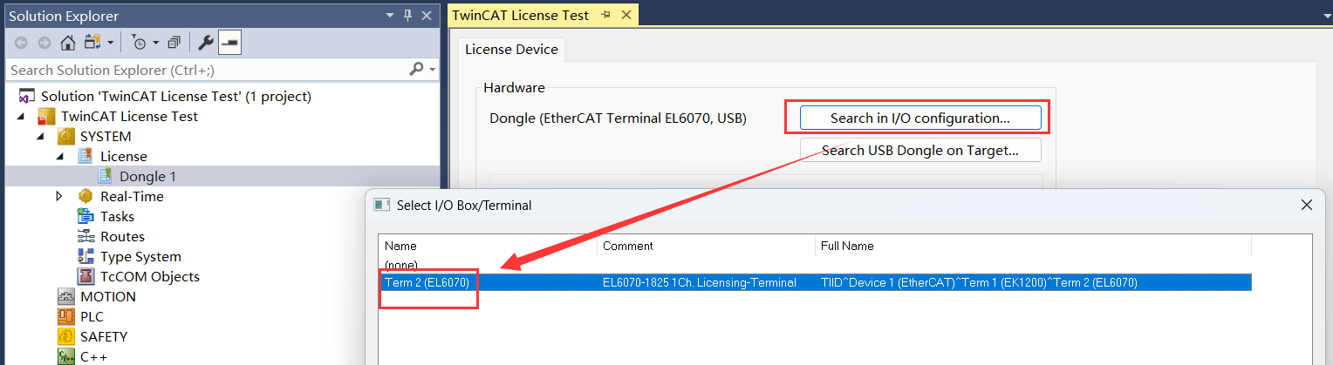Pin the TwinCAT License Test tab
The height and width of the screenshot is (365, 1333).
click(x=605, y=16)
